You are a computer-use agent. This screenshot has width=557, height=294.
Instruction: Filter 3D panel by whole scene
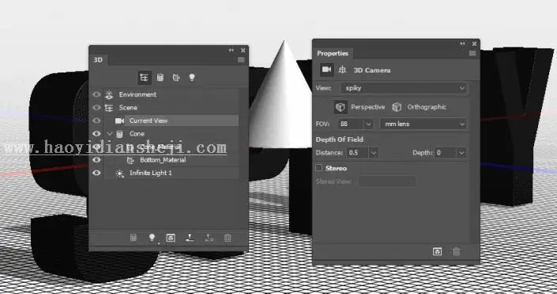[145, 77]
